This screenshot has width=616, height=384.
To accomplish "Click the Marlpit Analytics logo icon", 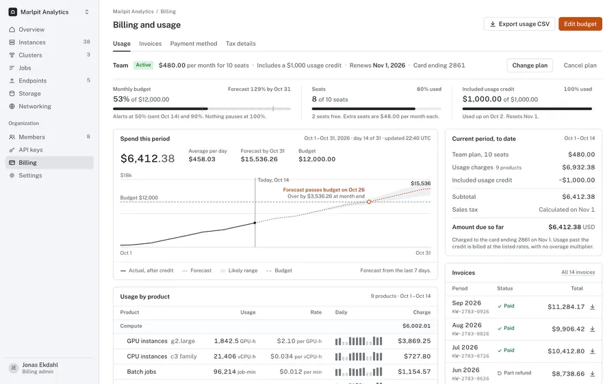I will pos(12,12).
